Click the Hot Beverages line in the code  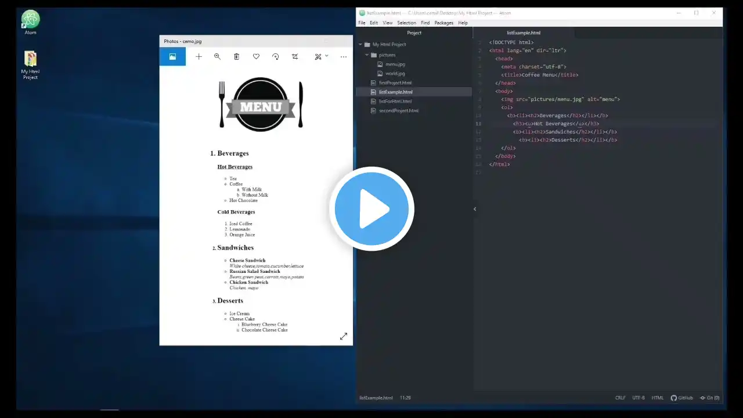[x=556, y=124]
